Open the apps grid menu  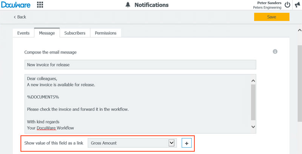tap(40, 5)
